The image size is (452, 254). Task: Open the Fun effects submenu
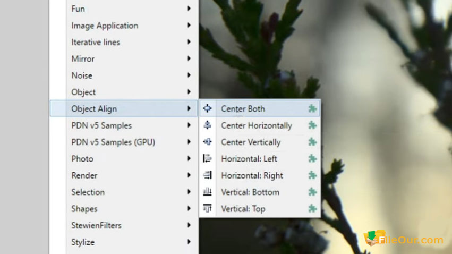point(124,9)
